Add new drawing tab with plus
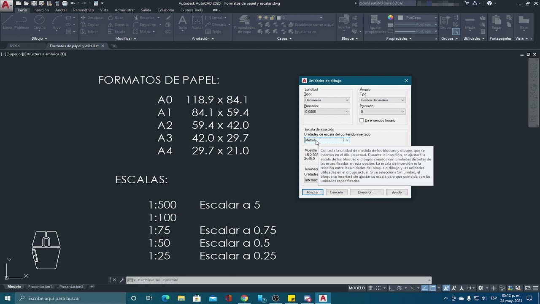This screenshot has height=304, width=540. (114, 46)
